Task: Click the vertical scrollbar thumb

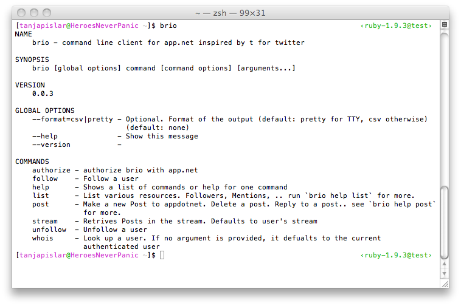Action: (x=445, y=222)
